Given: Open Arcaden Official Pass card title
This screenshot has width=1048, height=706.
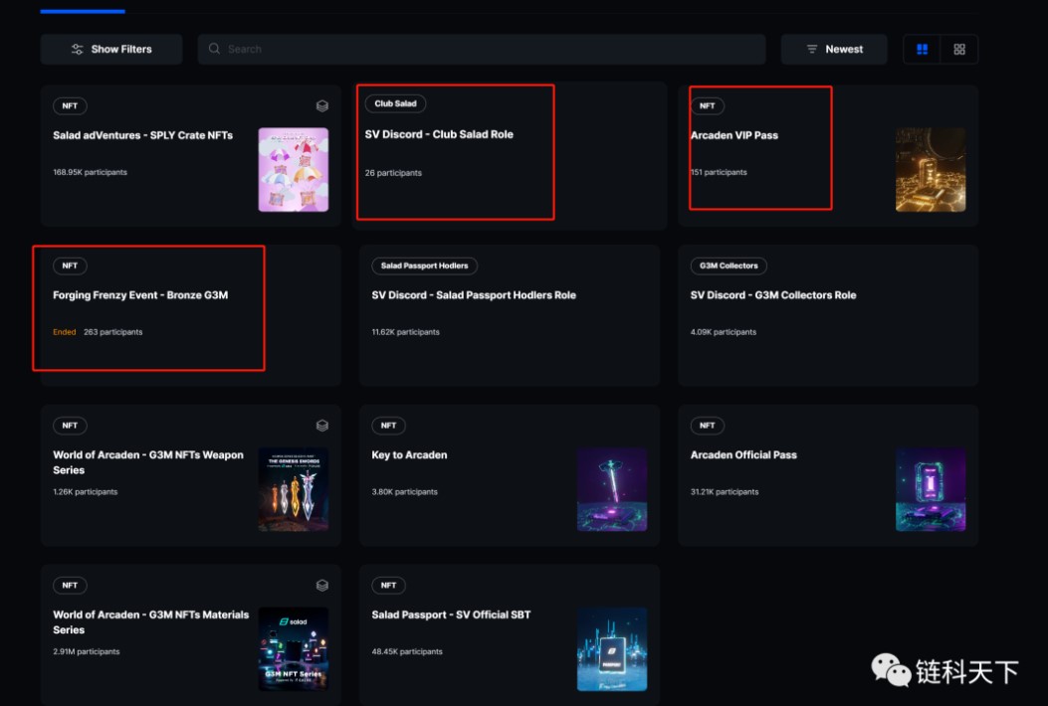Looking at the screenshot, I should [743, 454].
